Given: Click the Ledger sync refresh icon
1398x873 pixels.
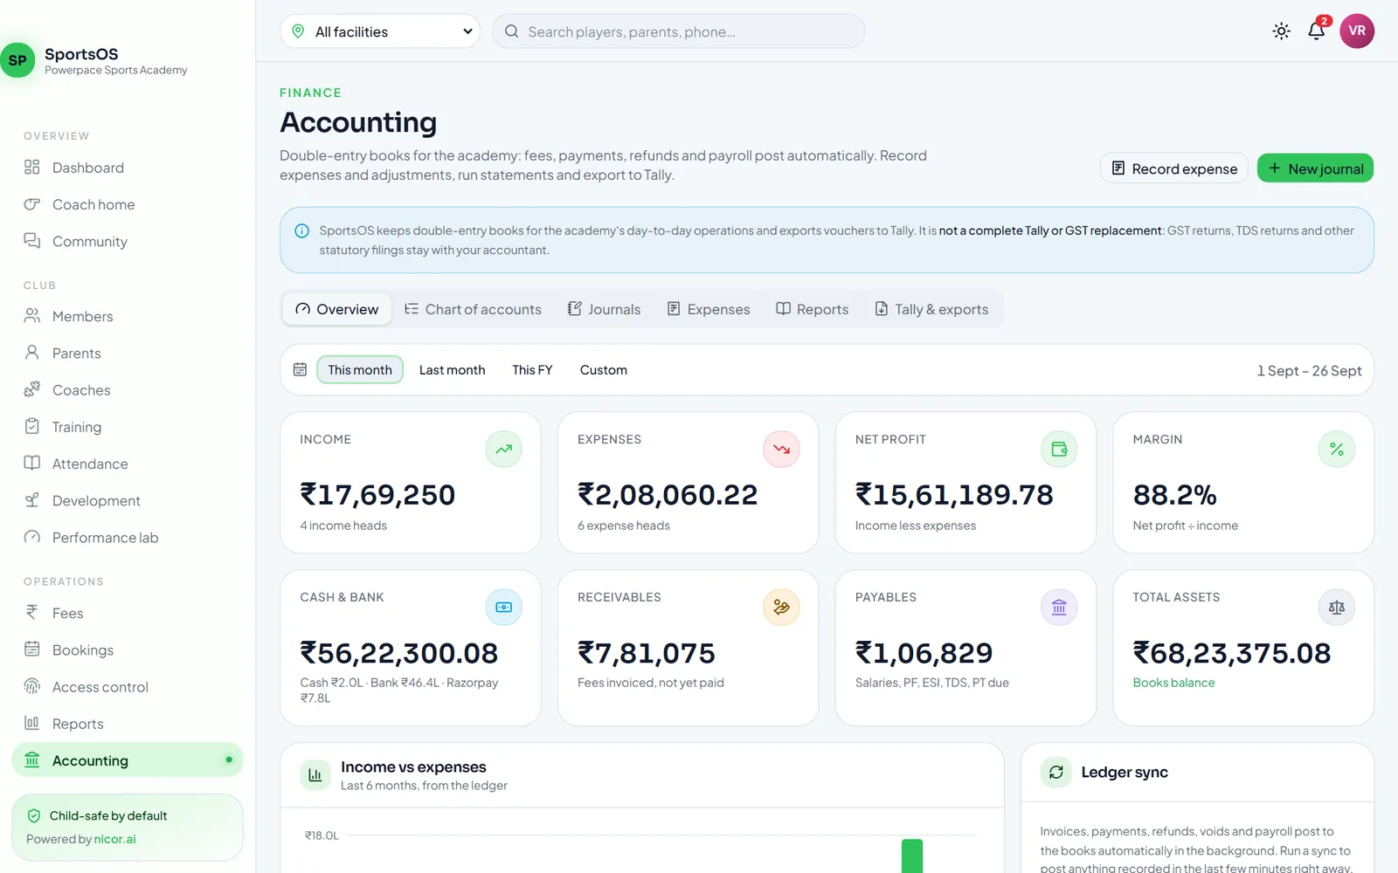Looking at the screenshot, I should tap(1056, 773).
